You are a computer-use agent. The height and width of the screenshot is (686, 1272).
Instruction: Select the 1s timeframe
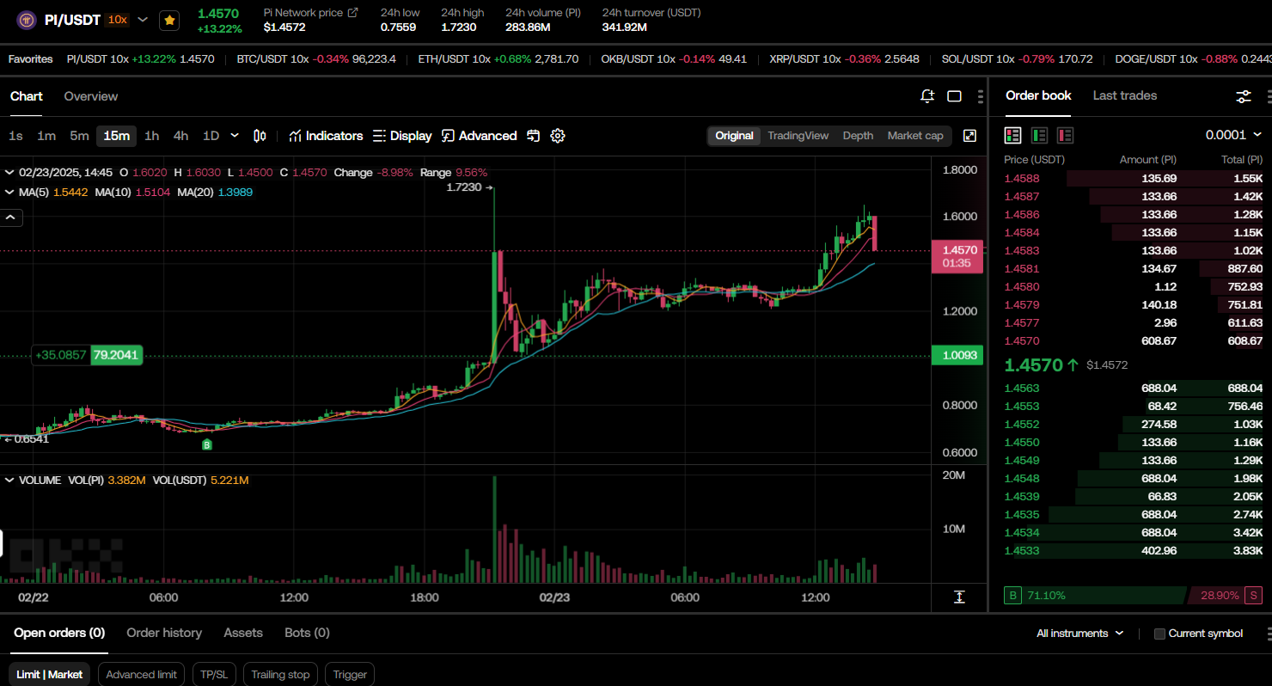tap(15, 136)
